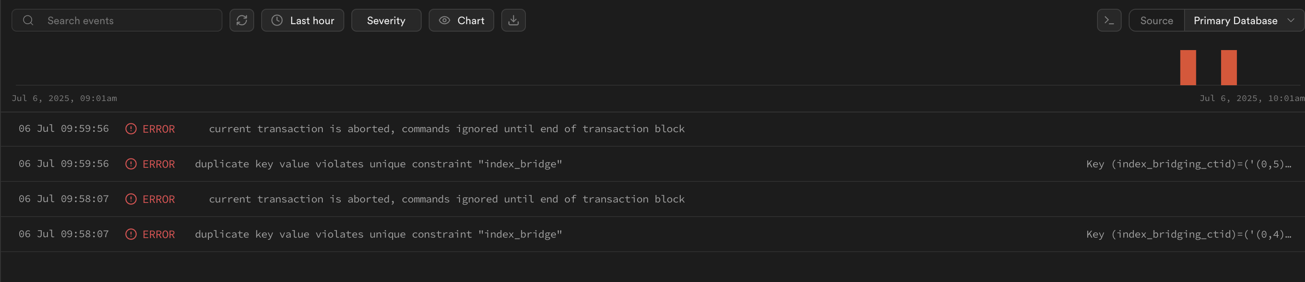Toggle the Chart visibility
Screen dimensions: 1305x282
click(x=461, y=20)
